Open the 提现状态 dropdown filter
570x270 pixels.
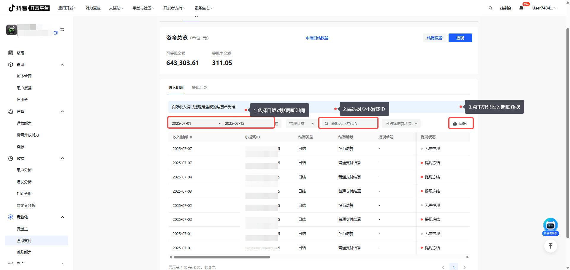[302, 124]
